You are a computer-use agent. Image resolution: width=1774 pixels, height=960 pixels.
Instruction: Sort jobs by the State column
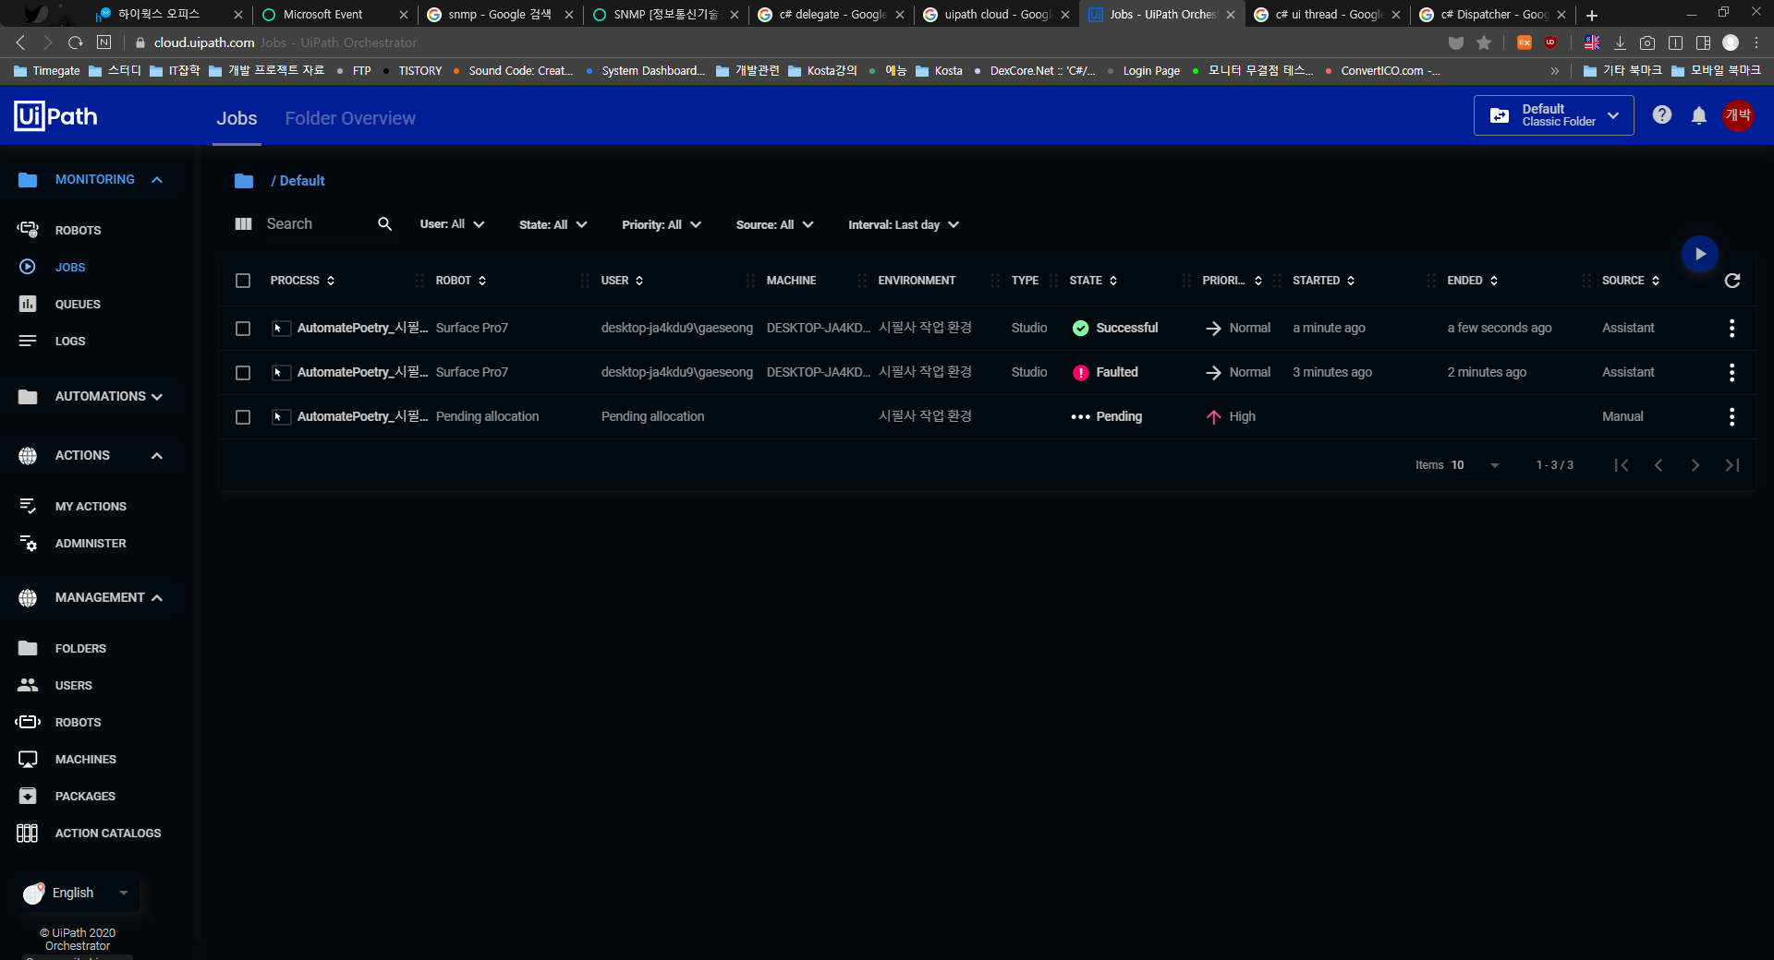point(1093,281)
